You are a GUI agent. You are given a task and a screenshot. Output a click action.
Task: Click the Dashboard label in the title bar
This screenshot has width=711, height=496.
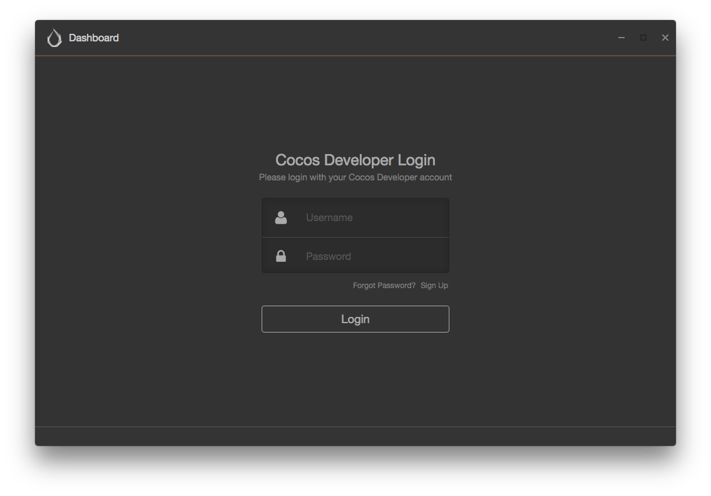94,38
